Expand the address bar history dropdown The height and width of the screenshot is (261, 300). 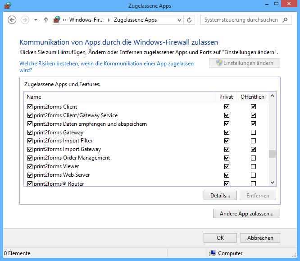pos(179,20)
